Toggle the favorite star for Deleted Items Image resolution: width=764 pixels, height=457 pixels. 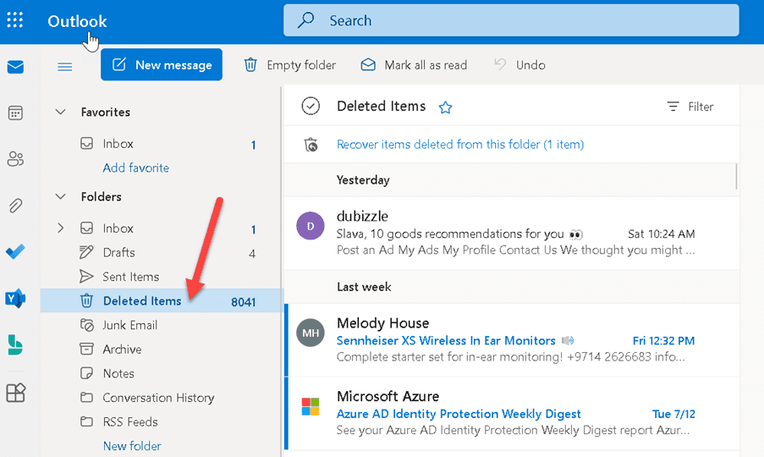445,107
